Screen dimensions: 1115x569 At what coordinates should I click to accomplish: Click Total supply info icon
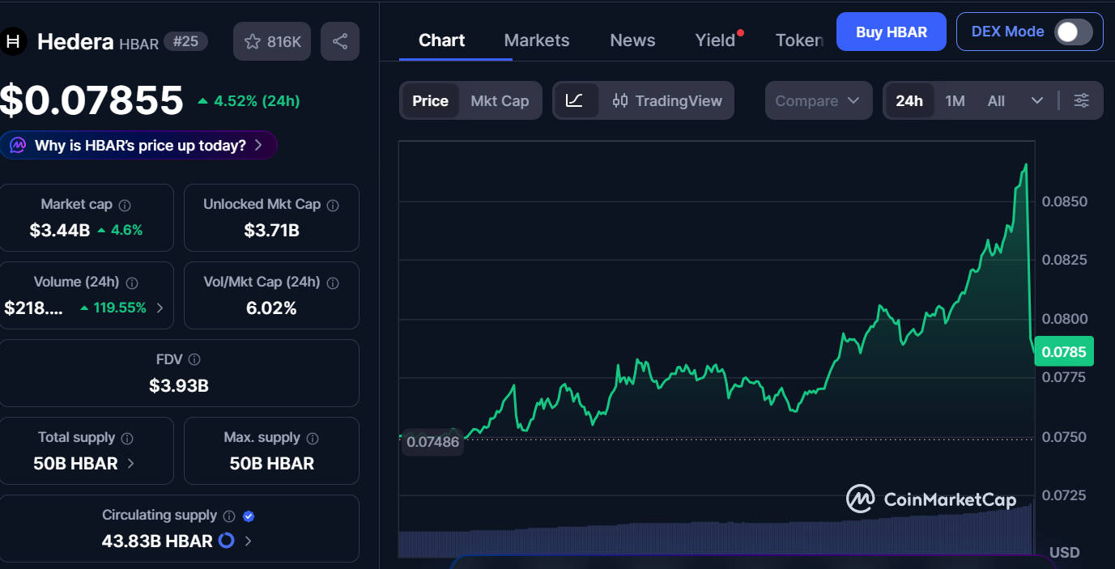tap(127, 438)
